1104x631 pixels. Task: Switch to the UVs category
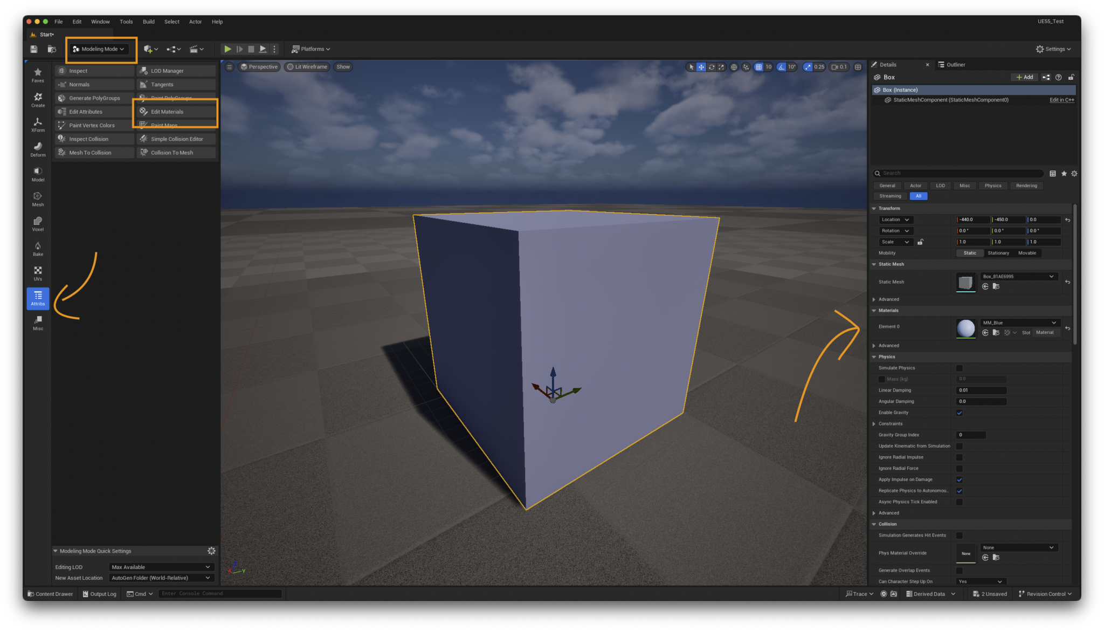pyautogui.click(x=38, y=273)
